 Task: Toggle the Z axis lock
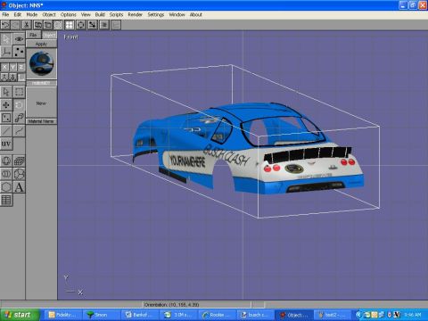pos(21,67)
